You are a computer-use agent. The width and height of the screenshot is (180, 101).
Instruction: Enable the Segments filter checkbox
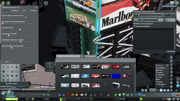tap(157, 84)
